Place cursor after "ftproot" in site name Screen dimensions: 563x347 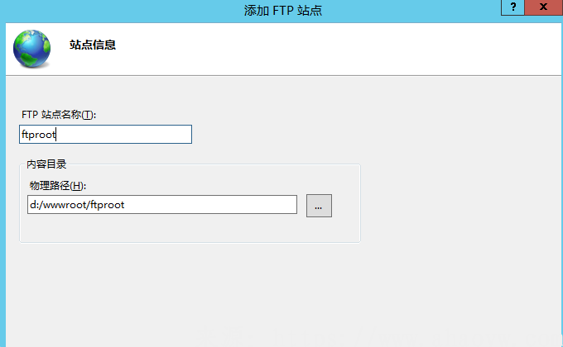coord(56,135)
